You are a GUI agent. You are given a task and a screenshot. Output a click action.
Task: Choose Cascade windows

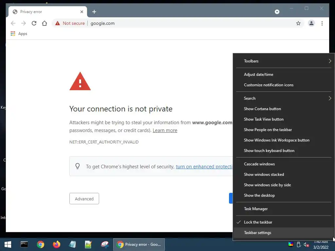tap(284, 164)
